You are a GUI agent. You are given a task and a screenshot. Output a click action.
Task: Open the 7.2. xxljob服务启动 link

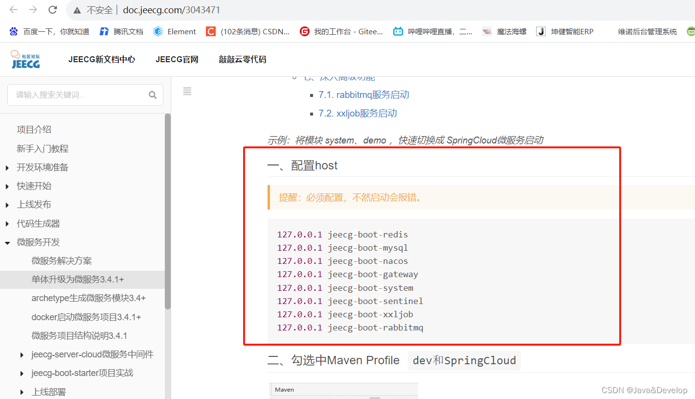[358, 114]
